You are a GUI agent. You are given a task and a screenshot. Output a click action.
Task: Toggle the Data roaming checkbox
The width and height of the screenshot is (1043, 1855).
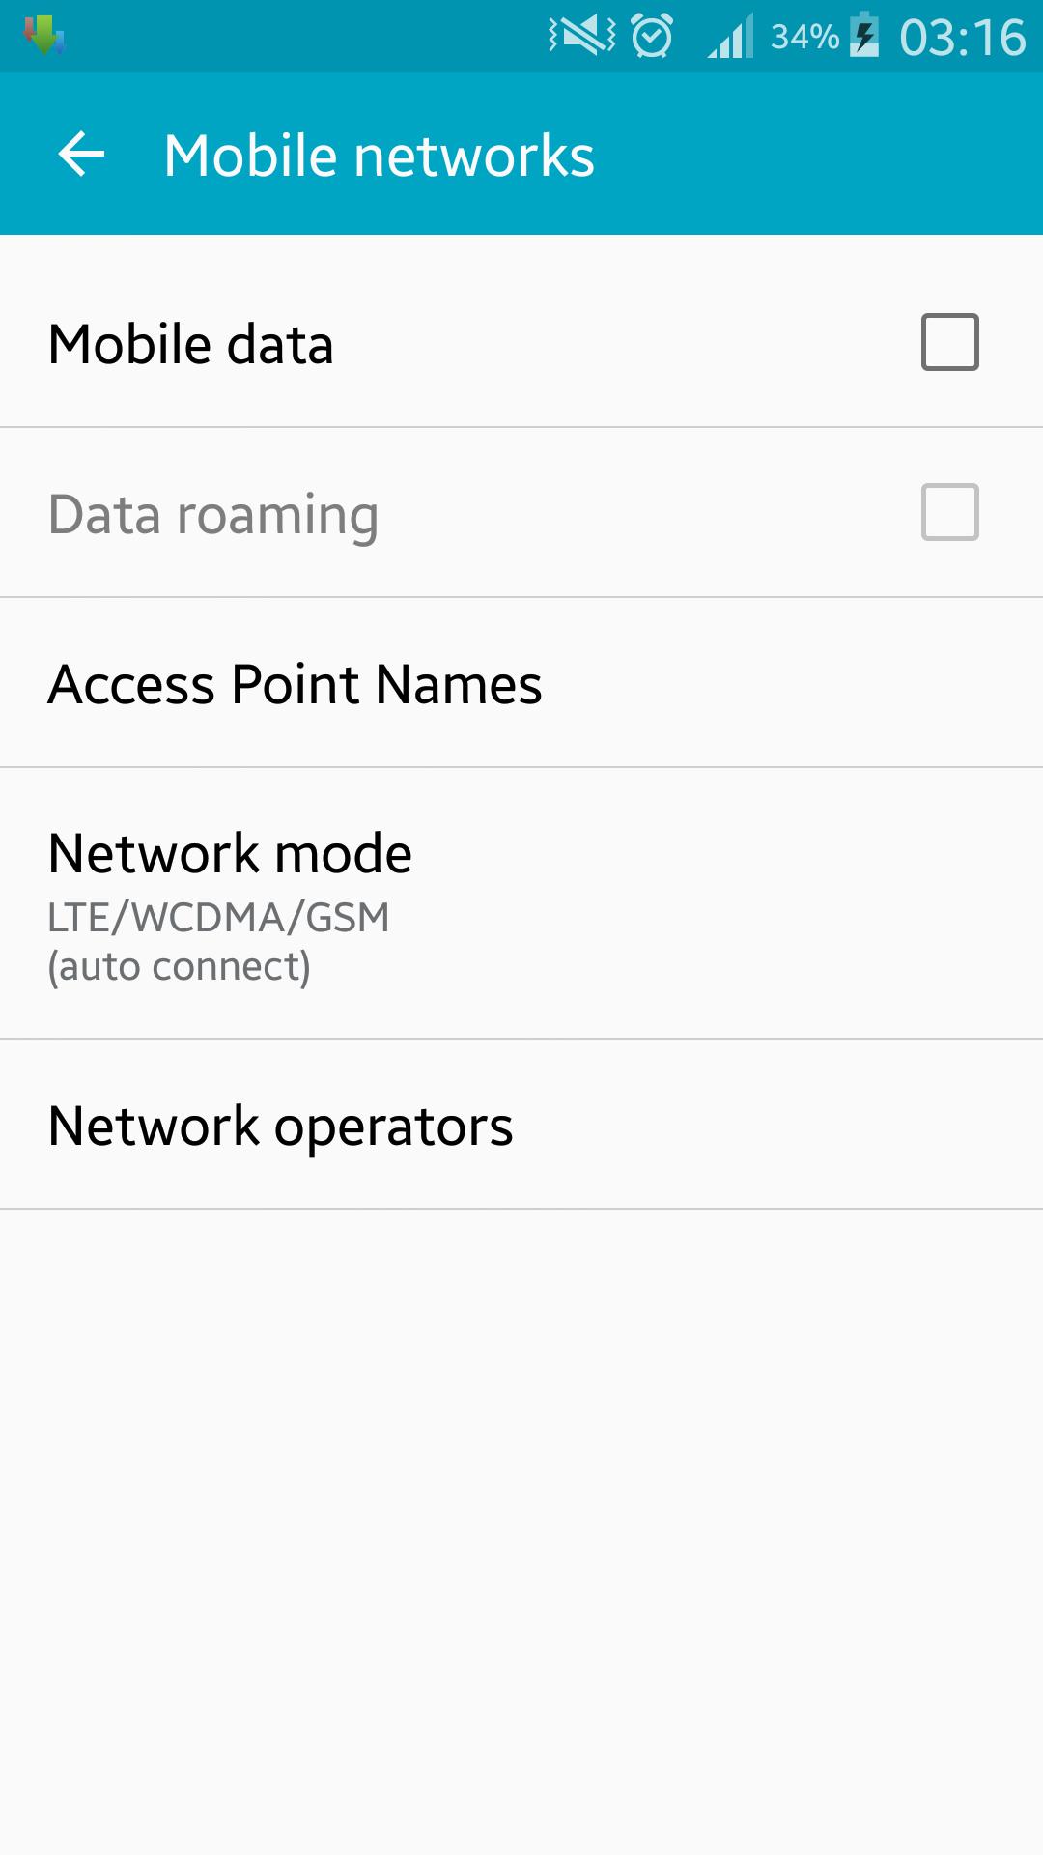tap(950, 512)
